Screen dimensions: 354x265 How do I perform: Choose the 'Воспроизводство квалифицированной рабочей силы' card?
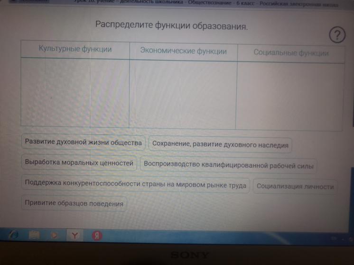point(228,165)
